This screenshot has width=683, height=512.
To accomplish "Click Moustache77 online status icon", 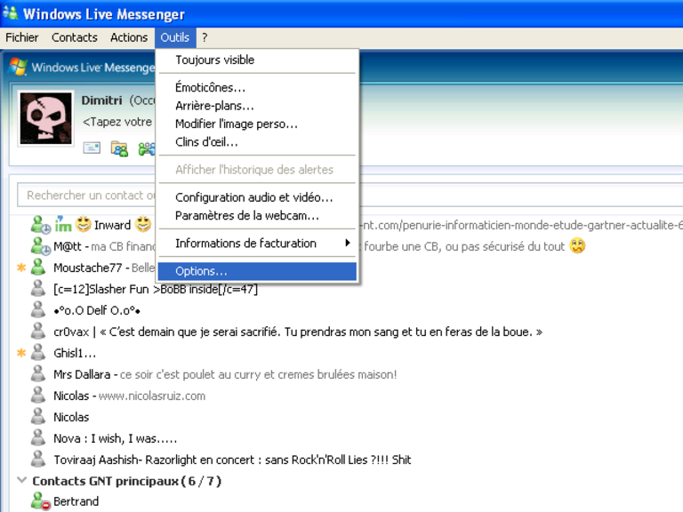I will coord(38,268).
